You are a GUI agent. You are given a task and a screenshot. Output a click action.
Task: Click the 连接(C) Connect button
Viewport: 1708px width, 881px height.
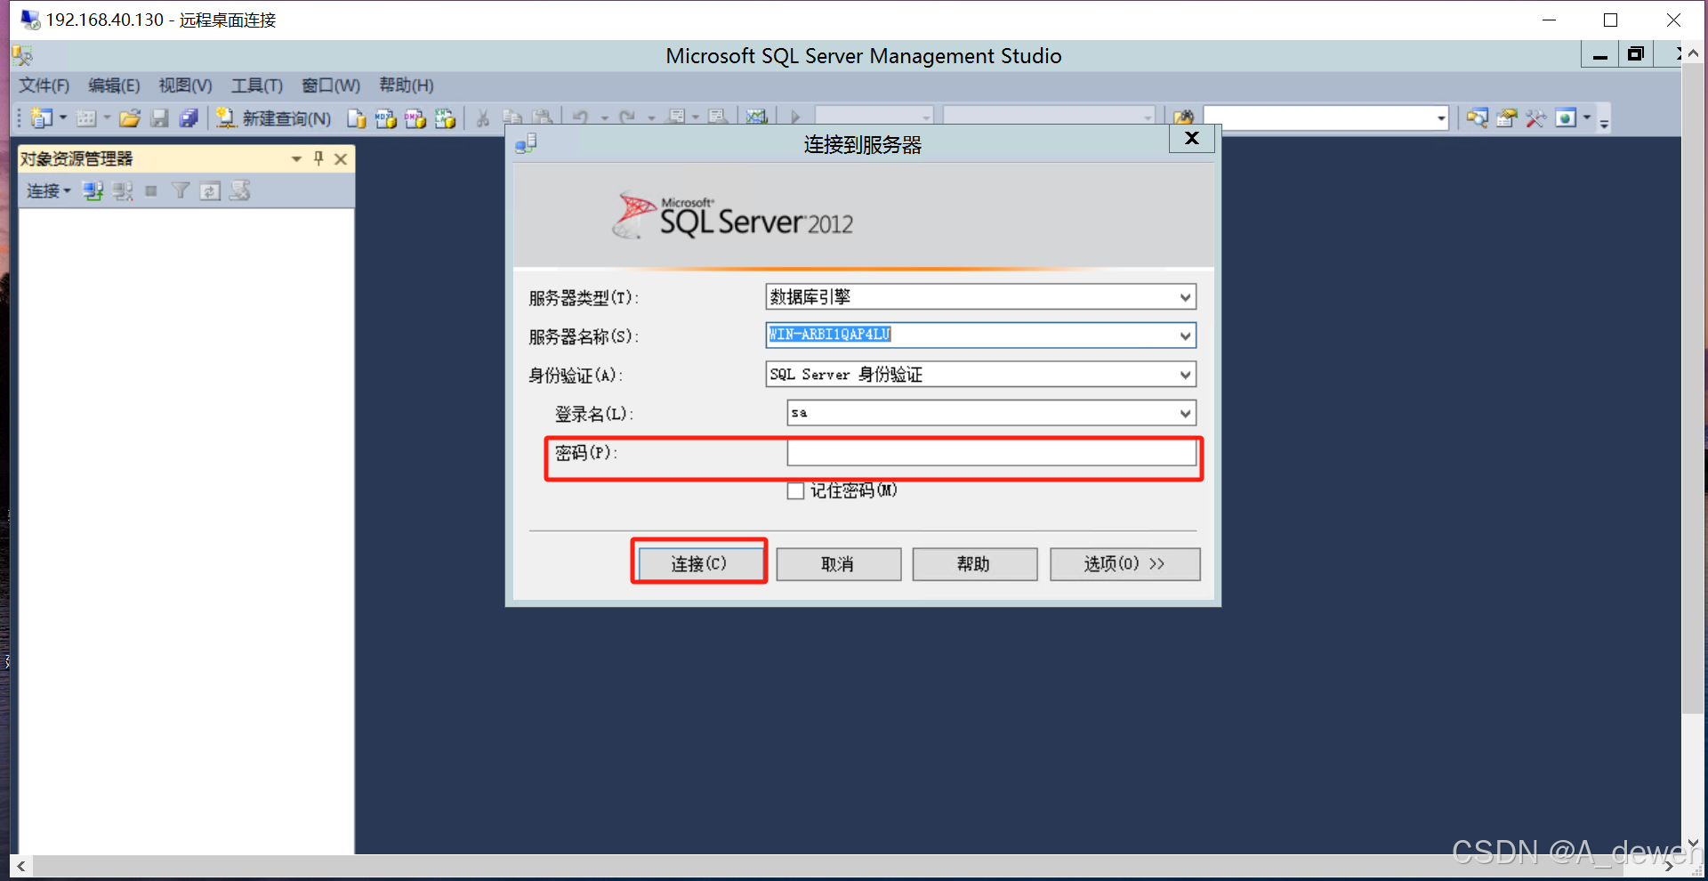699,563
